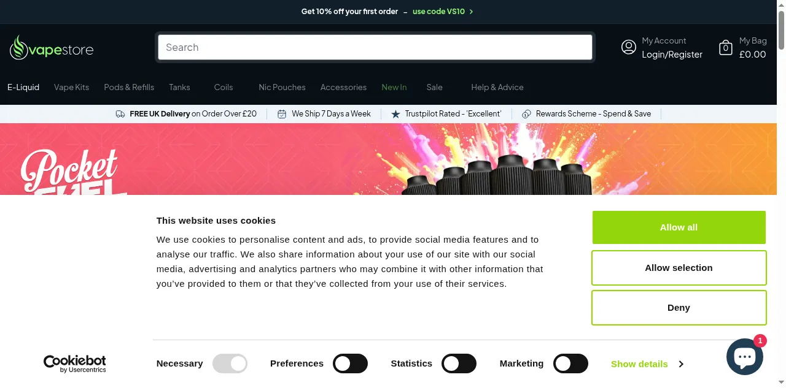Open the Tanks menu

179,87
